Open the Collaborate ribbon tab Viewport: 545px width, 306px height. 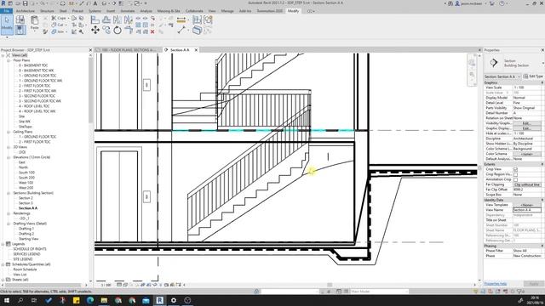194,11
